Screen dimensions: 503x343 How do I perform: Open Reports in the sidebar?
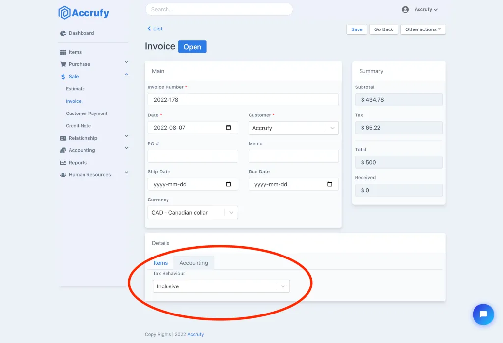[x=78, y=163]
